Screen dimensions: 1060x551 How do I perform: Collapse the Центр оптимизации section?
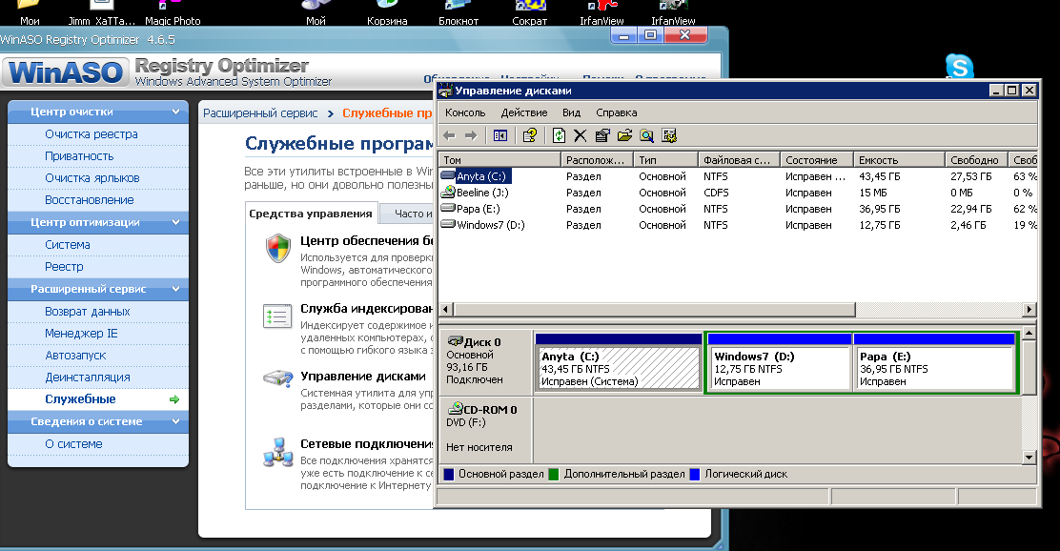click(x=175, y=222)
